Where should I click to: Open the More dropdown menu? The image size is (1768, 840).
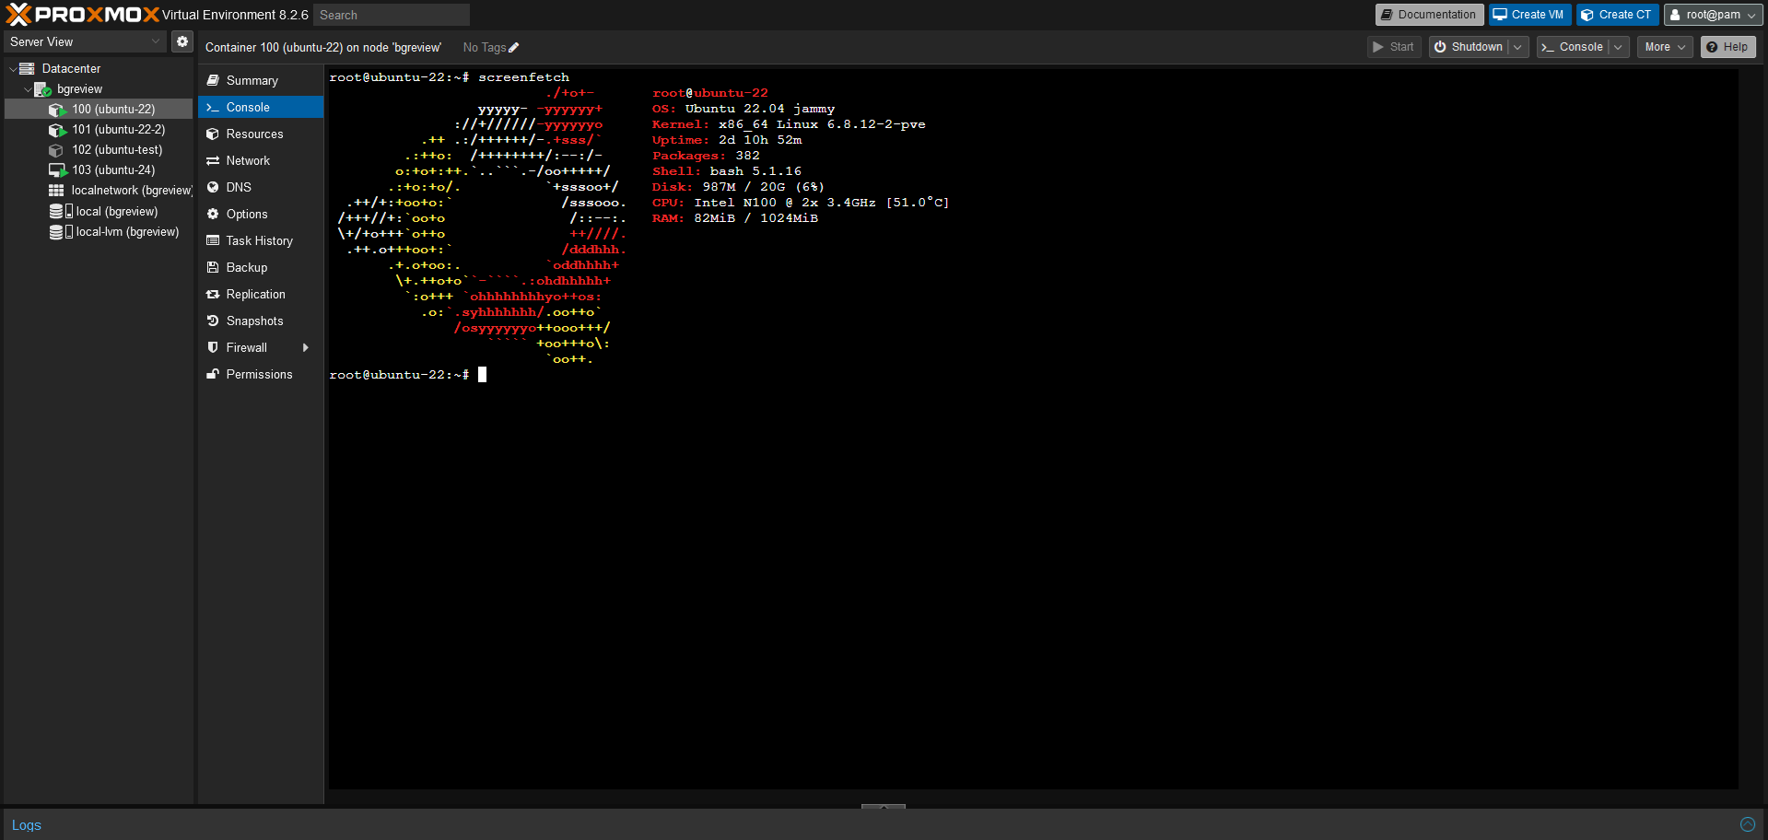click(x=1665, y=47)
